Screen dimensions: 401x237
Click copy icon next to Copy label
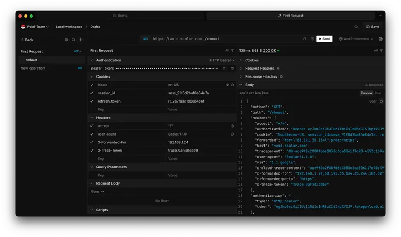click(382, 101)
